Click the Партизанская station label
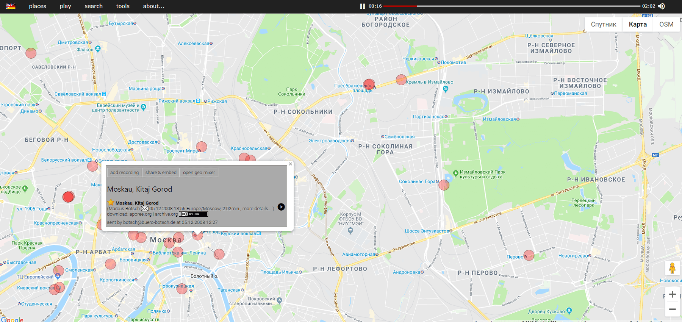The image size is (682, 322). (x=429, y=117)
